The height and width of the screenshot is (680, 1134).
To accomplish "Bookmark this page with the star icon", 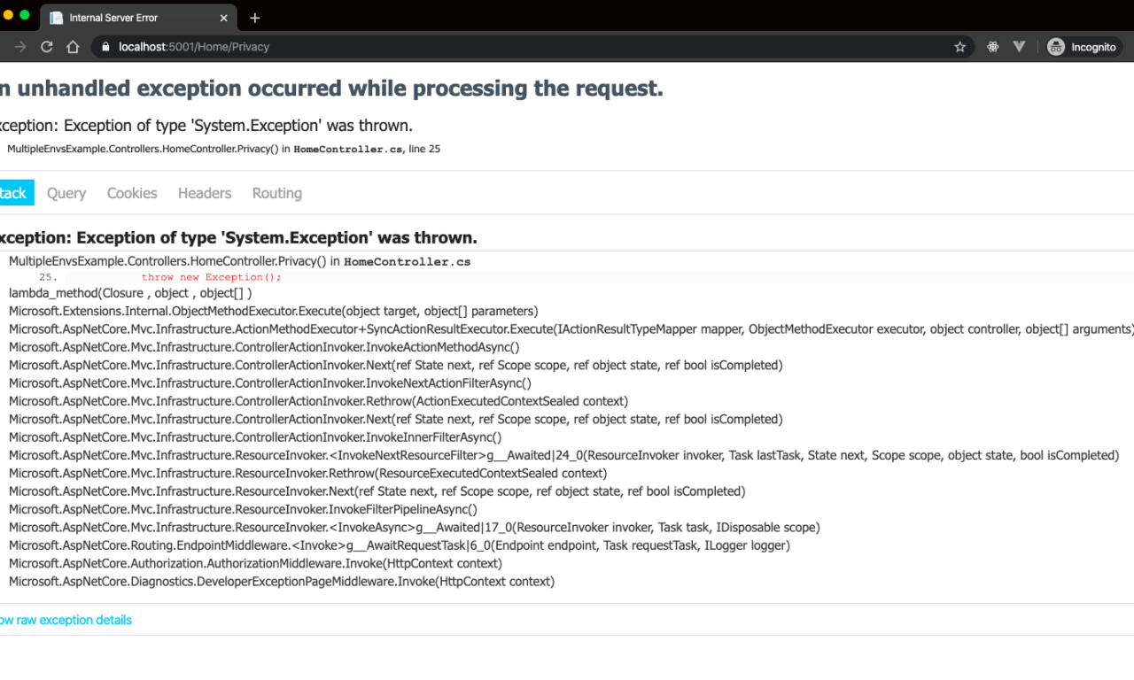I will (x=959, y=47).
